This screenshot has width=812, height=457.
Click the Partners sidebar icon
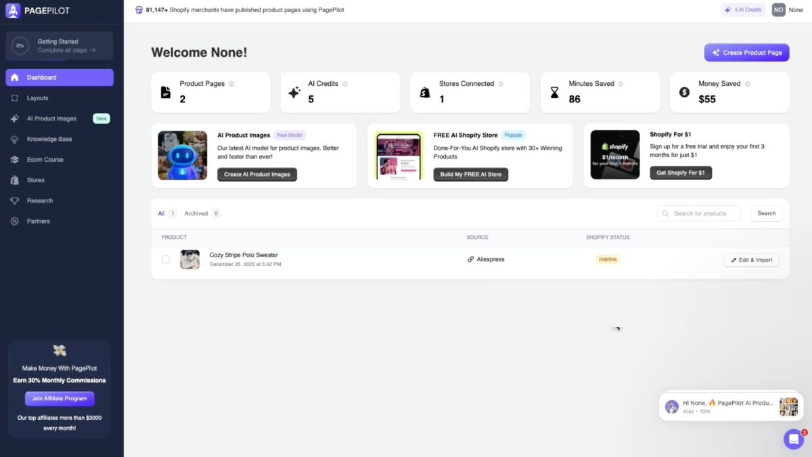15,221
